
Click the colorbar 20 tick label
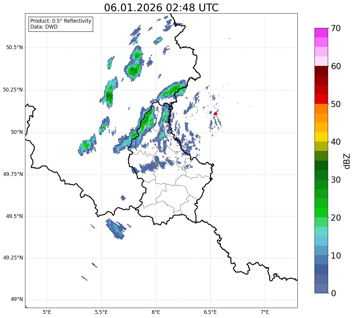pyautogui.click(x=335, y=218)
